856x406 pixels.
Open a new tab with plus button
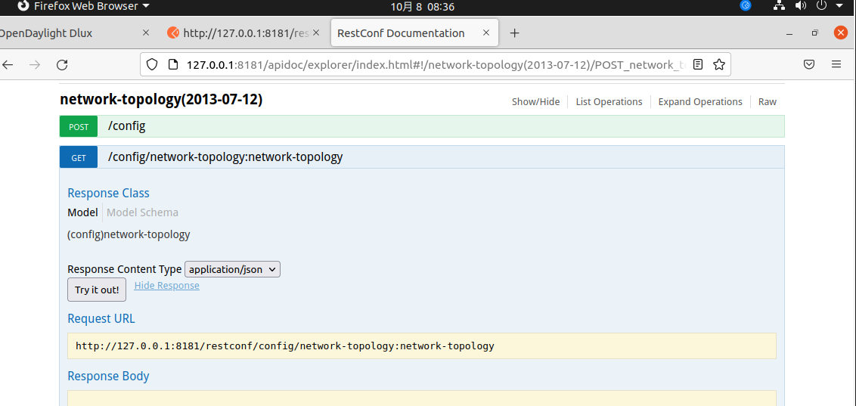[514, 33]
